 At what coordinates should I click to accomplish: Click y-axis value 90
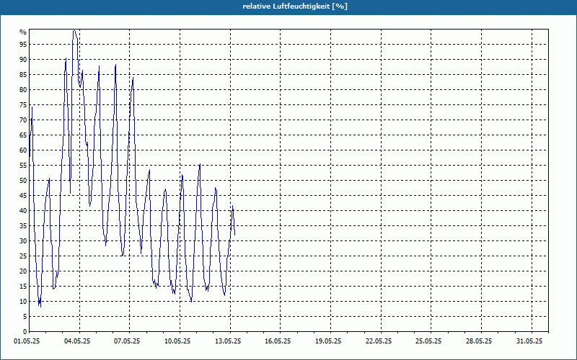pyautogui.click(x=23, y=60)
